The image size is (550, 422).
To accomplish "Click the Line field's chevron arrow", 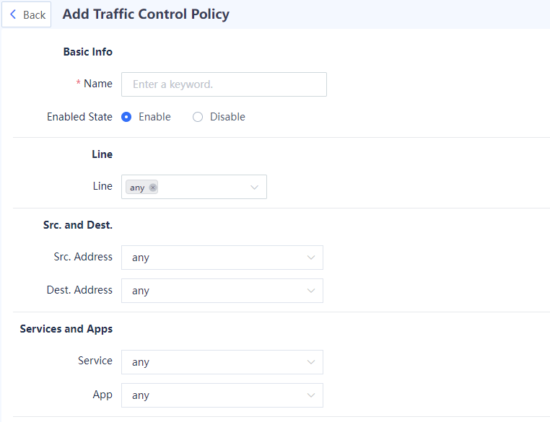I will click(x=254, y=188).
